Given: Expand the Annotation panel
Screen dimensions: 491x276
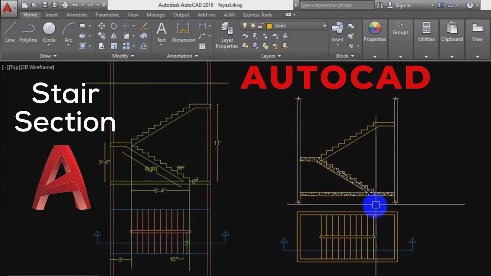Looking at the screenshot, I should click(182, 56).
